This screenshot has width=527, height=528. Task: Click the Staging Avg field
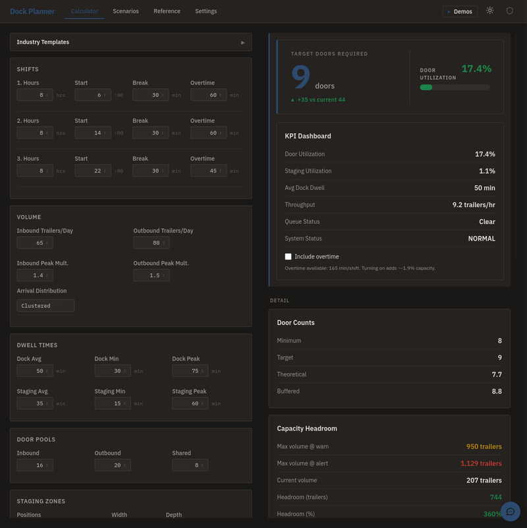tap(35, 403)
